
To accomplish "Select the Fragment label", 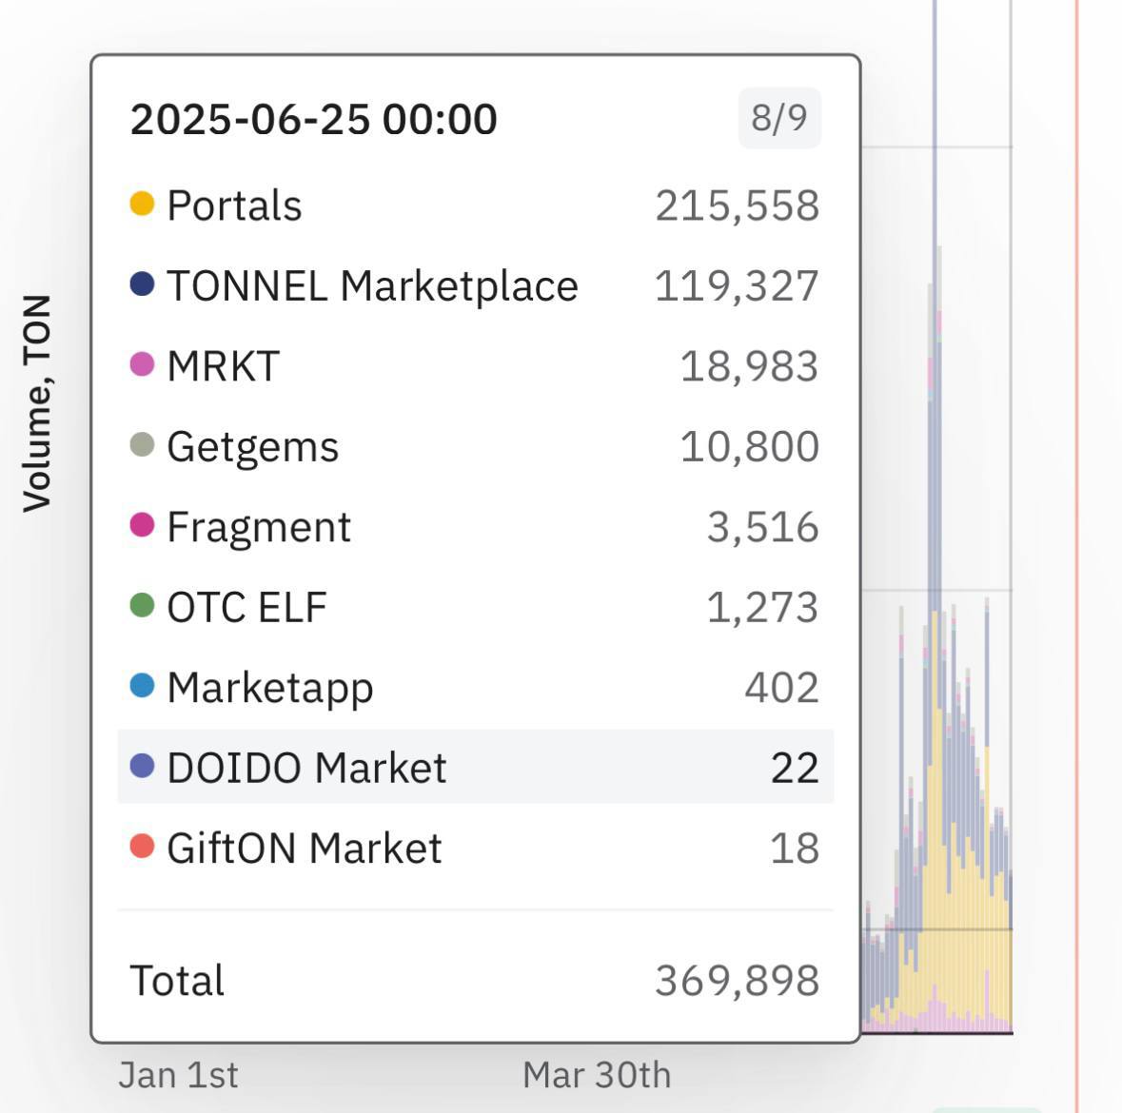I will (x=258, y=528).
